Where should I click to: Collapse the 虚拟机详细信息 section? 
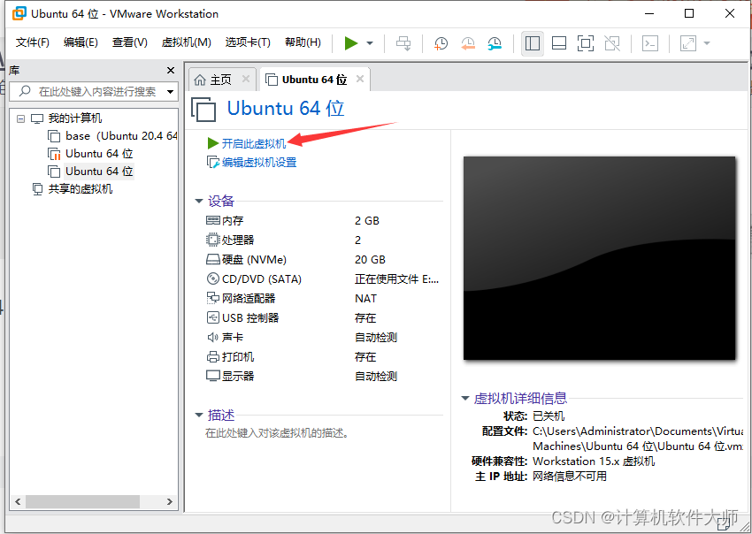[464, 398]
